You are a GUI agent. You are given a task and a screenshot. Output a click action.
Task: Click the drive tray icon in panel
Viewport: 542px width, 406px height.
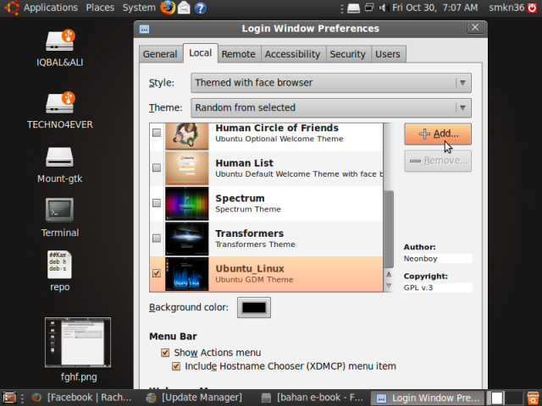(x=353, y=8)
